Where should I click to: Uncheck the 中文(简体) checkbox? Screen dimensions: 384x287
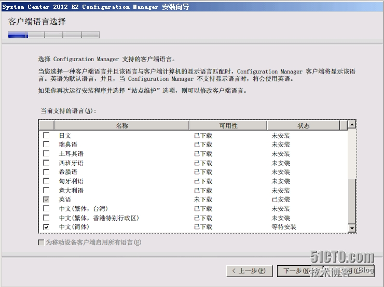click(46, 227)
